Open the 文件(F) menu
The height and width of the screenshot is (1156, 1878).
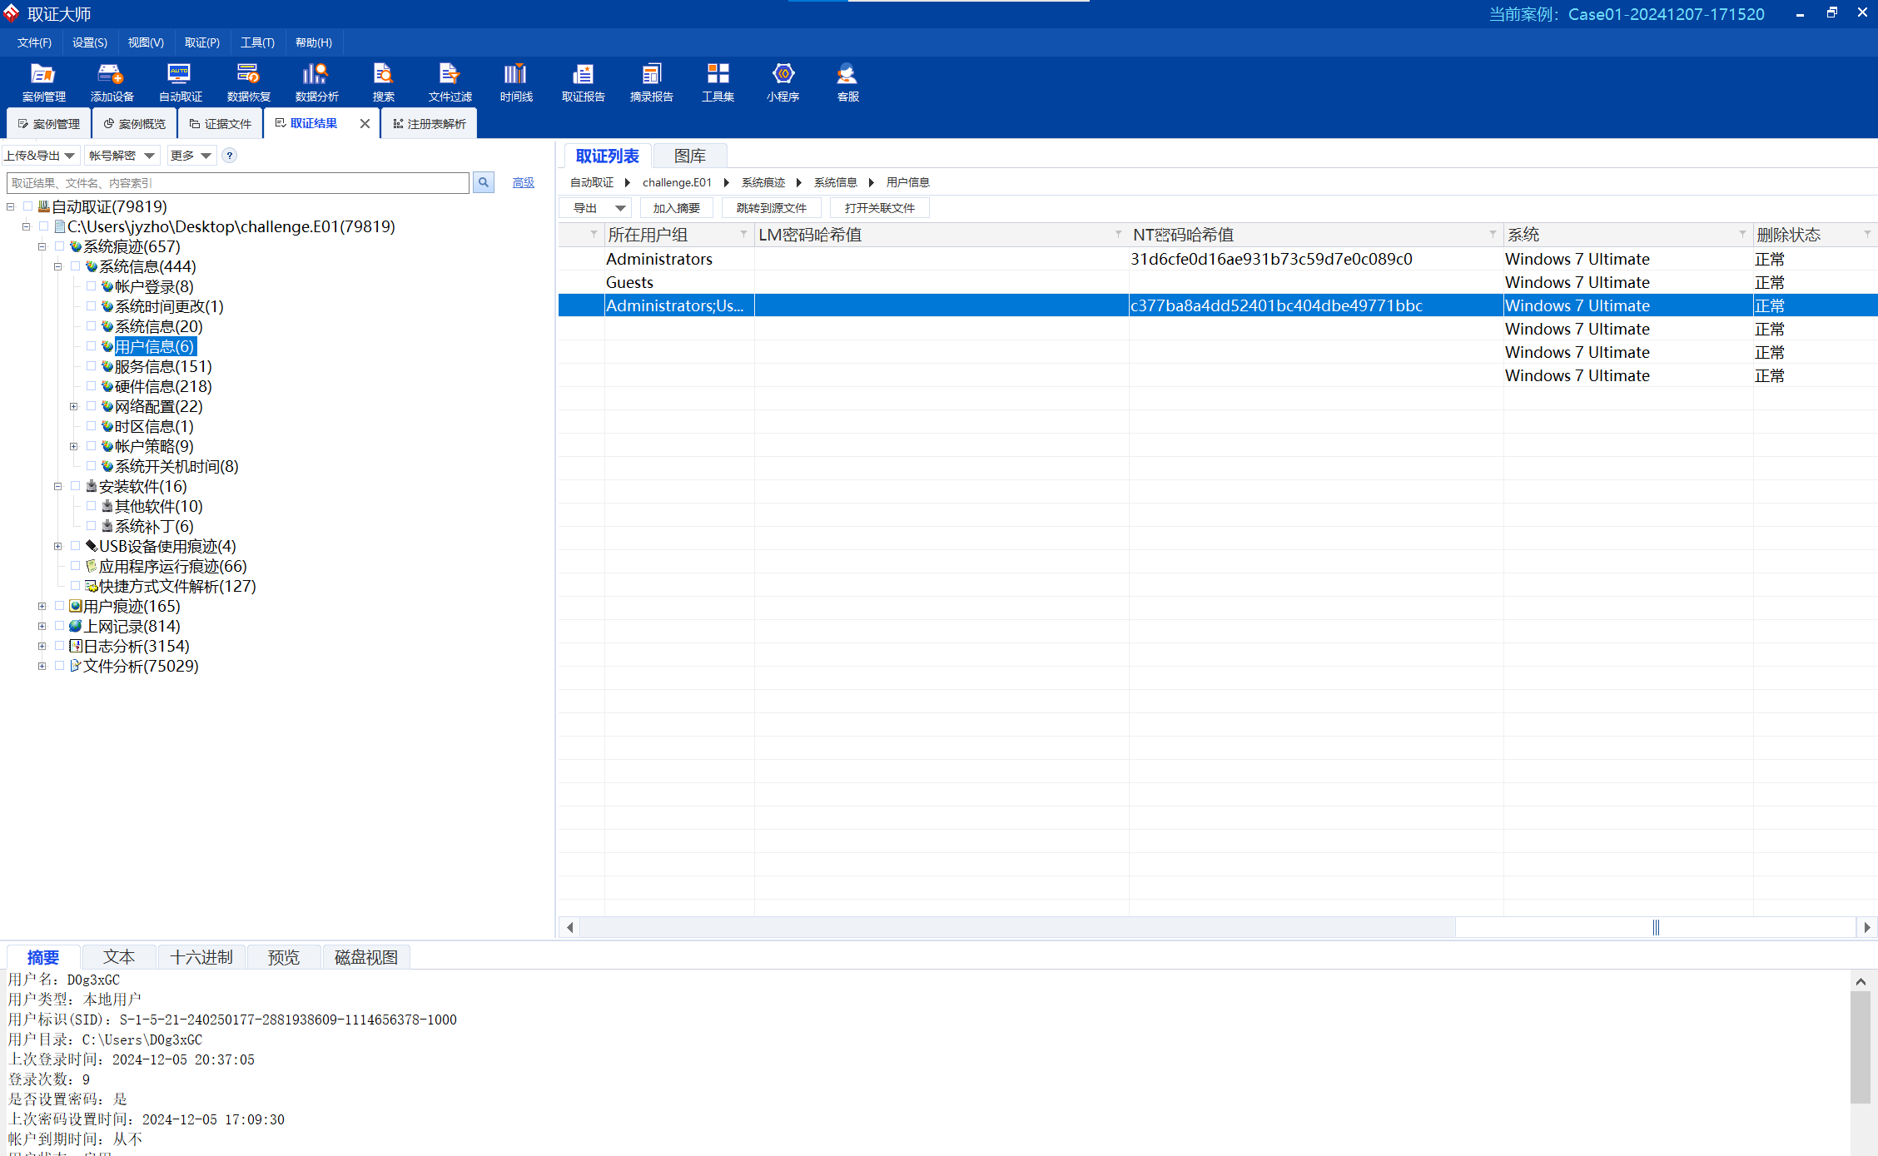(34, 42)
